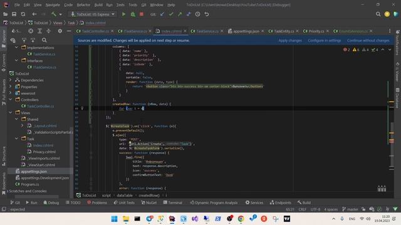Hide Explorer panel with the minus icon
401x225 pixels.
click(69, 31)
